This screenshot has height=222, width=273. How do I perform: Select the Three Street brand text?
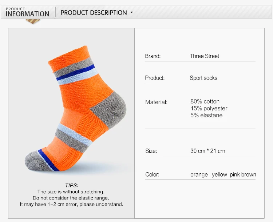coord(205,56)
